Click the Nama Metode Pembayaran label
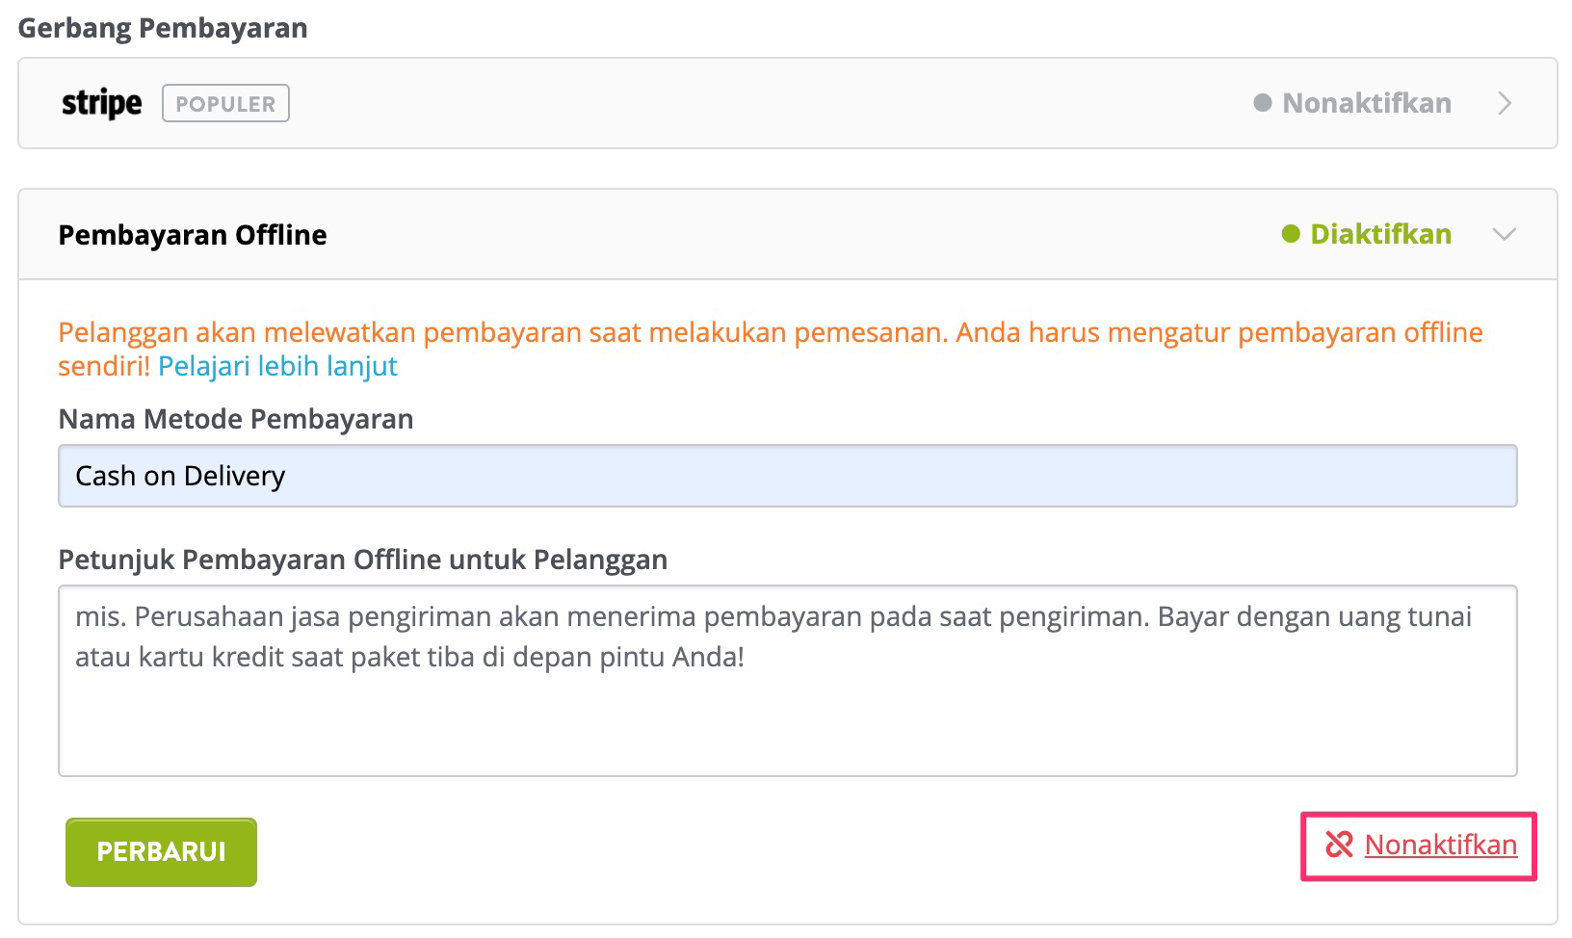The height and width of the screenshot is (938, 1572). pos(236,419)
